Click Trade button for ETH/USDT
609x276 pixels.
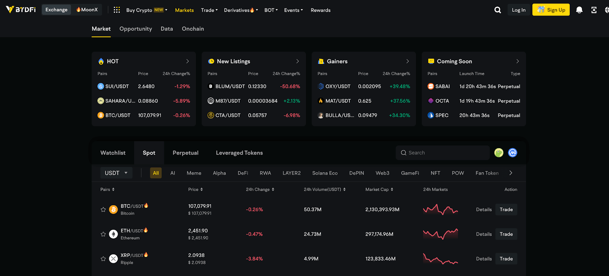[506, 234]
